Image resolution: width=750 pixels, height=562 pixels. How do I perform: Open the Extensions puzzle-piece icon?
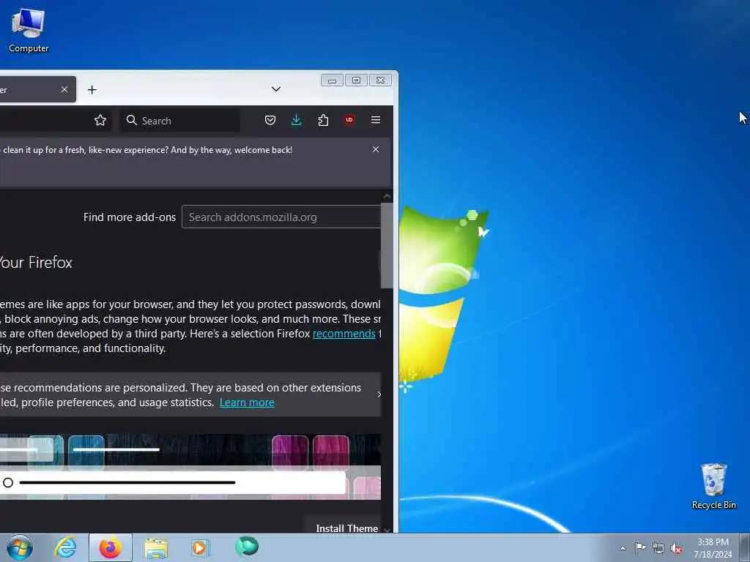point(323,120)
